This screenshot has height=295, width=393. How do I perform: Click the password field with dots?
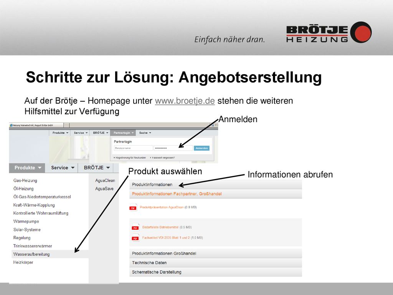tap(173, 148)
